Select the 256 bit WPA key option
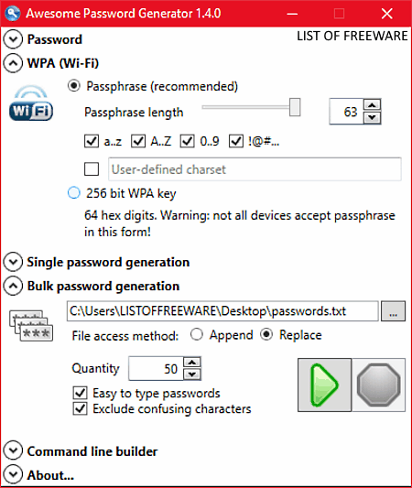Screen dimensions: 412x488 tap(74, 193)
